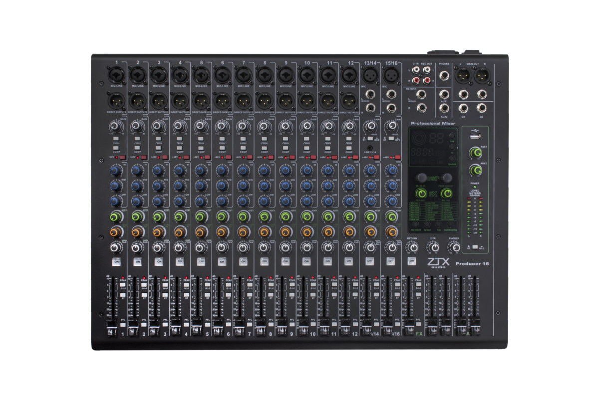Click the blue HI EQ knob on channel 2
599x399 pixels.
(x=136, y=171)
